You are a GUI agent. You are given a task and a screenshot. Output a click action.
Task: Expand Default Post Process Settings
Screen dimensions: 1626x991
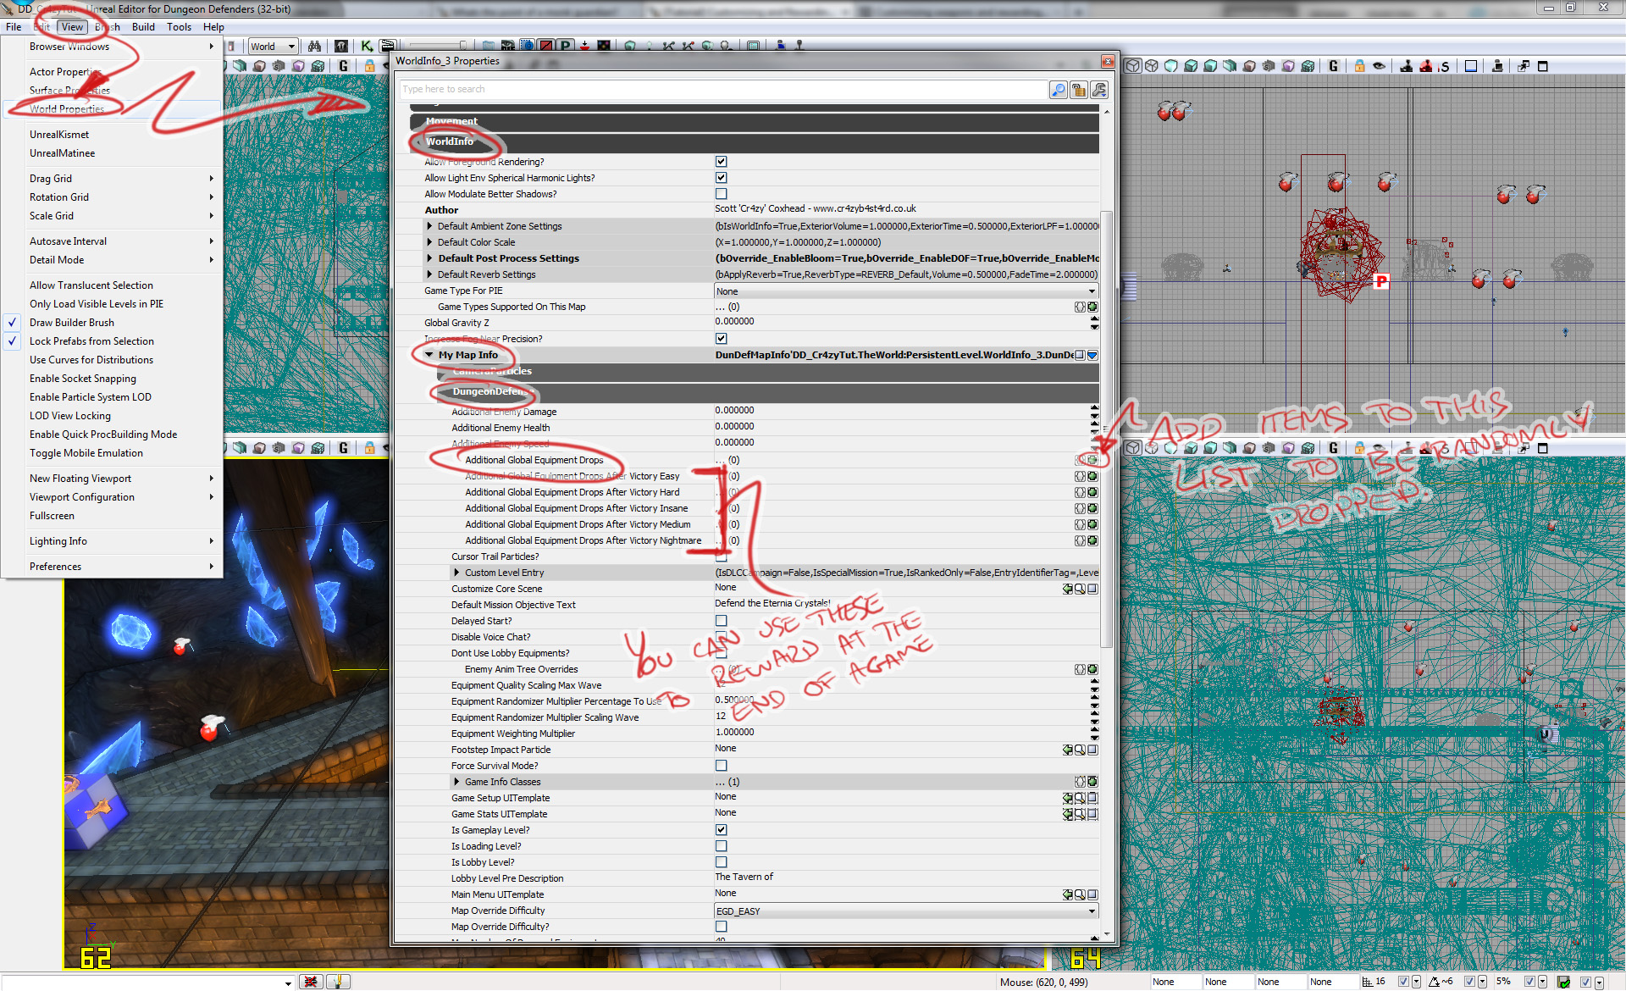click(x=429, y=258)
